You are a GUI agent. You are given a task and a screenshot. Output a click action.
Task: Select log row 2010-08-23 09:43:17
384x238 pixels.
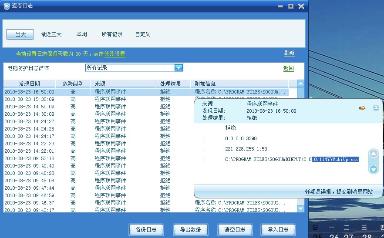[x=146, y=210]
